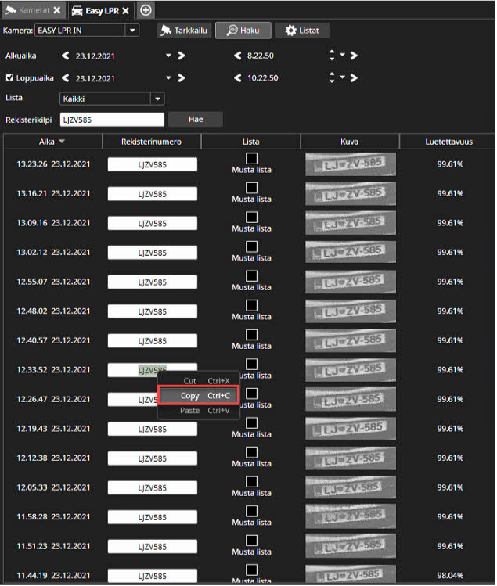497x586 pixels.
Task: Step back the Alkuaika time 8.22.50
Action: pyautogui.click(x=238, y=56)
